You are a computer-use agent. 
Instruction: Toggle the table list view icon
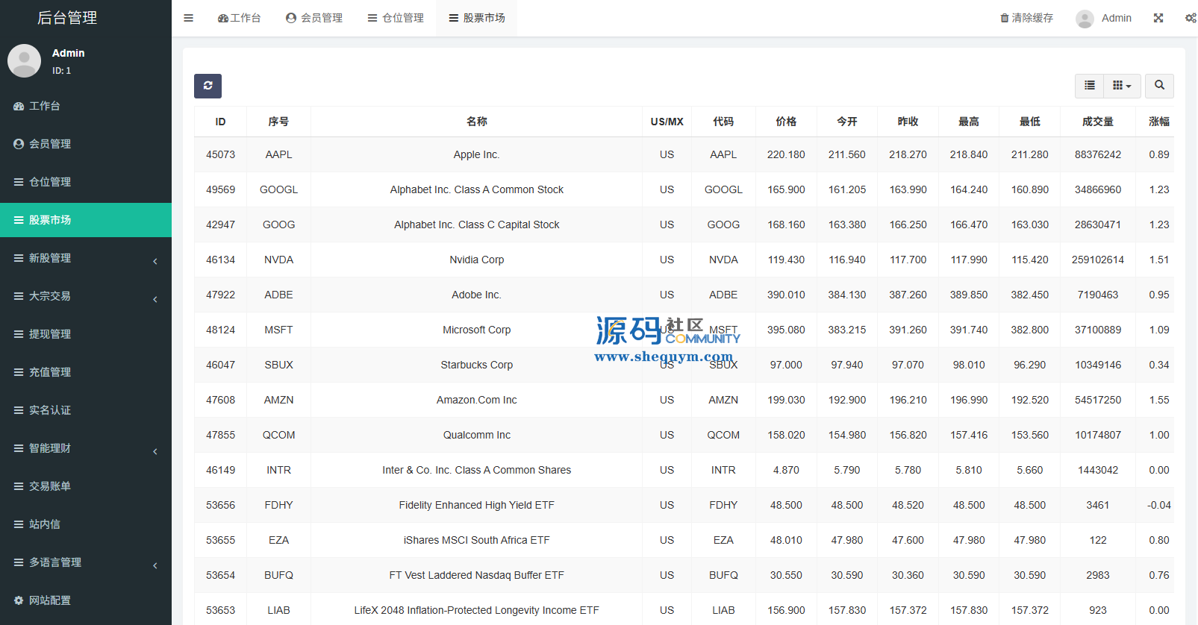point(1090,86)
